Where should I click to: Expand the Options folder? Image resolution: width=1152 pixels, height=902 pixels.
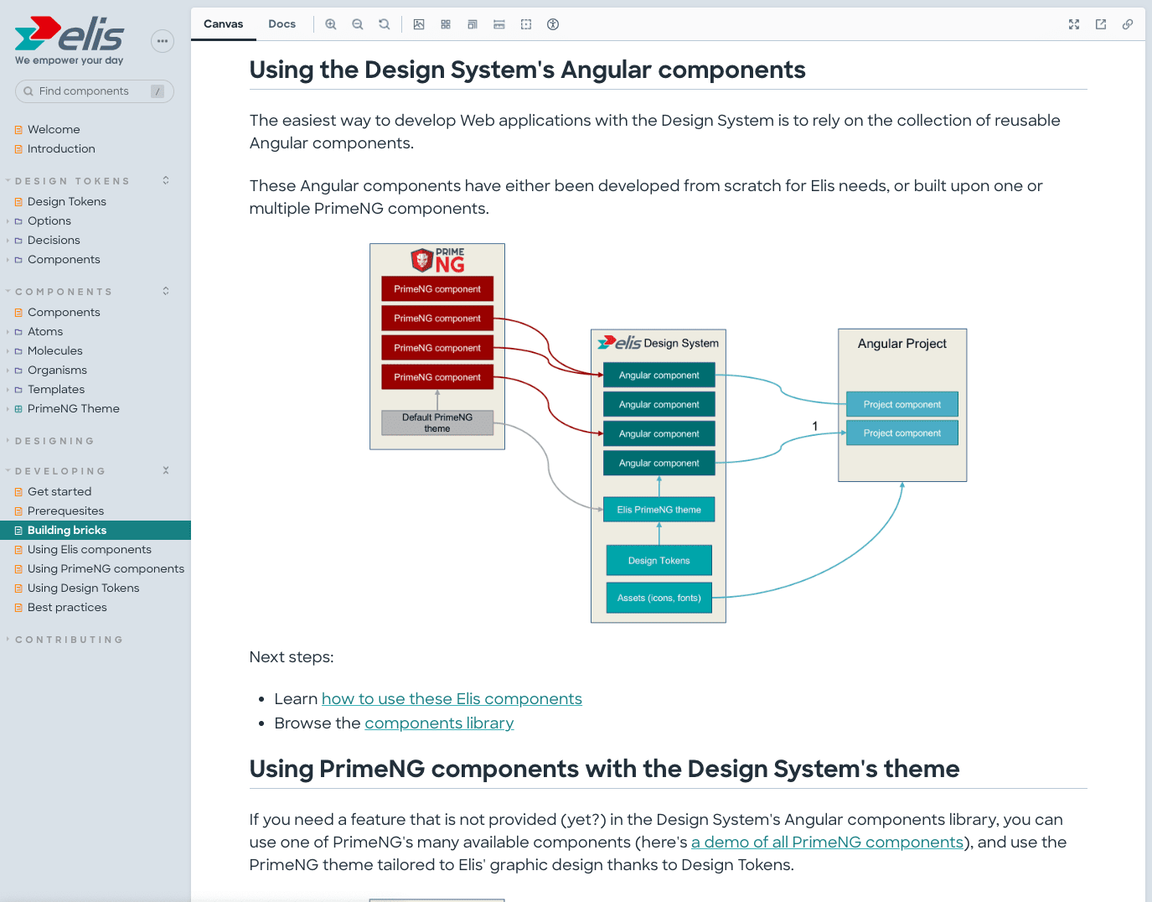pos(49,221)
